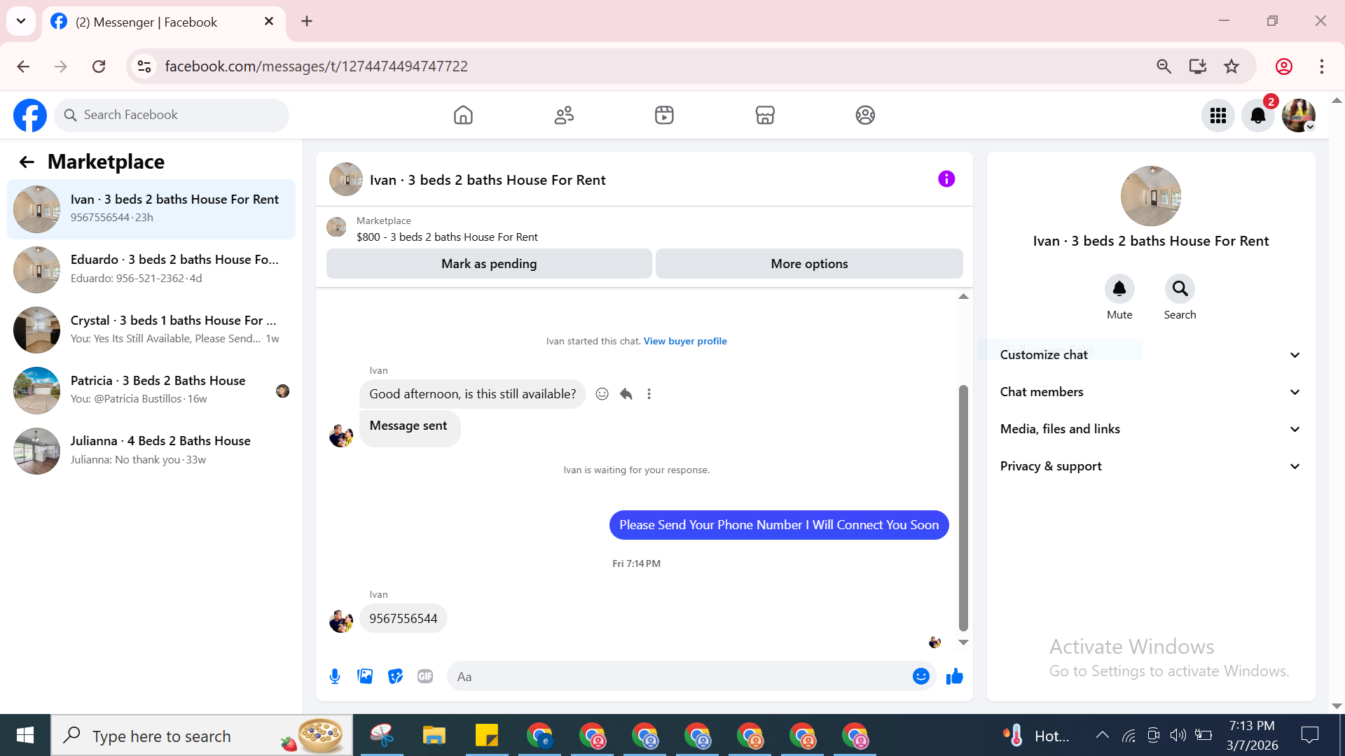Screen dimensions: 1345x756
Task: Open more options for Ivan's message
Action: tap(649, 394)
